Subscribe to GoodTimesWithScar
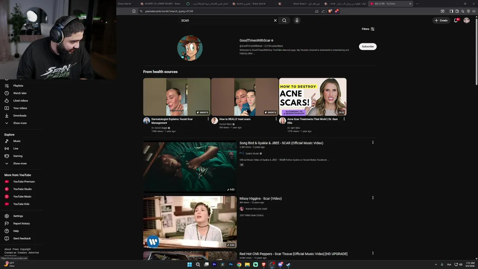This screenshot has height=269, width=478. pyautogui.click(x=367, y=47)
